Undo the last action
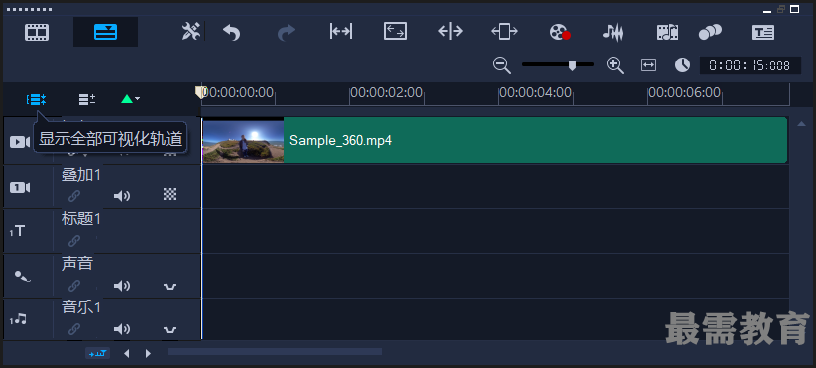 pos(231,32)
